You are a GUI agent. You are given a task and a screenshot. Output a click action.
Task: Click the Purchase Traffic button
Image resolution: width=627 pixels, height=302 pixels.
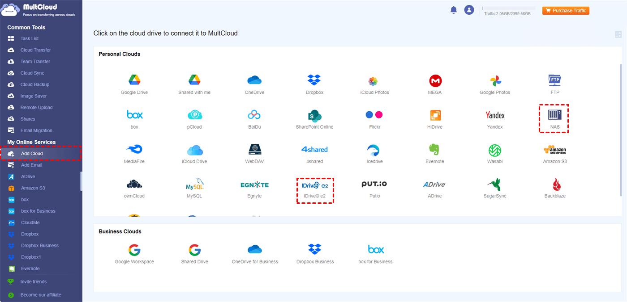pyautogui.click(x=566, y=11)
